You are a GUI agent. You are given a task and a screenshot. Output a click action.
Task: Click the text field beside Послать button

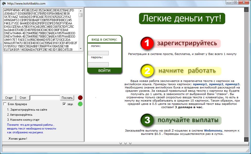pyautogui.click(x=45, y=98)
